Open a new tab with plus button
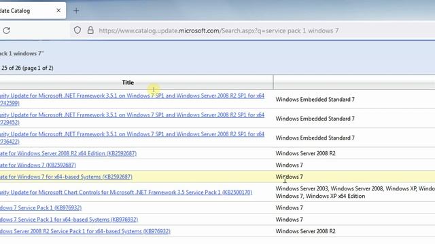 76,11
